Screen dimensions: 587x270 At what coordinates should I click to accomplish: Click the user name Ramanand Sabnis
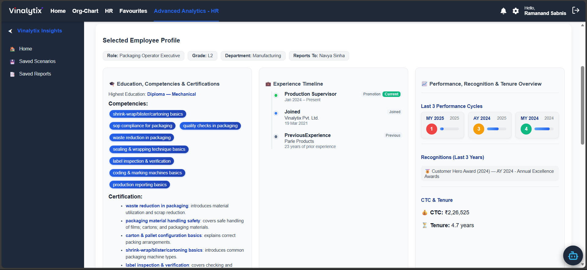pos(545,13)
